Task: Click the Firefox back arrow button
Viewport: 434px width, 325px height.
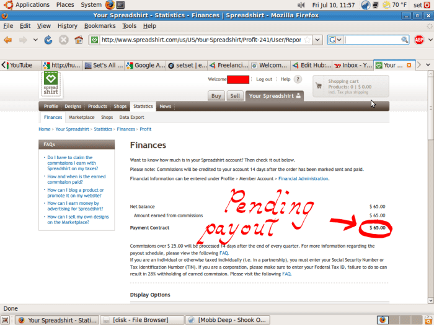Action: (x=8, y=40)
